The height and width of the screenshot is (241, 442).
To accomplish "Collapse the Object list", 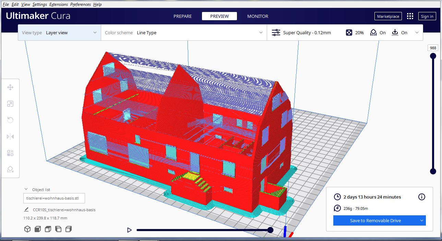I will tap(26, 189).
